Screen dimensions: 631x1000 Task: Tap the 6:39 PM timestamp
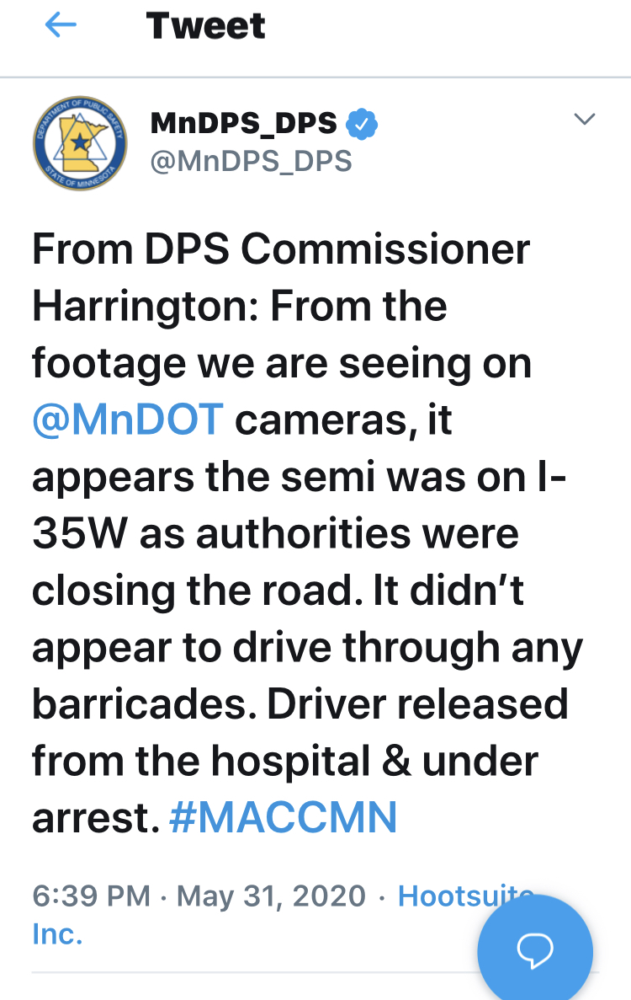91,896
